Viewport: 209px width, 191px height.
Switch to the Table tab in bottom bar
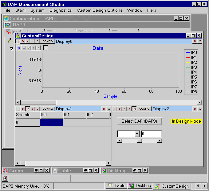click(116, 186)
